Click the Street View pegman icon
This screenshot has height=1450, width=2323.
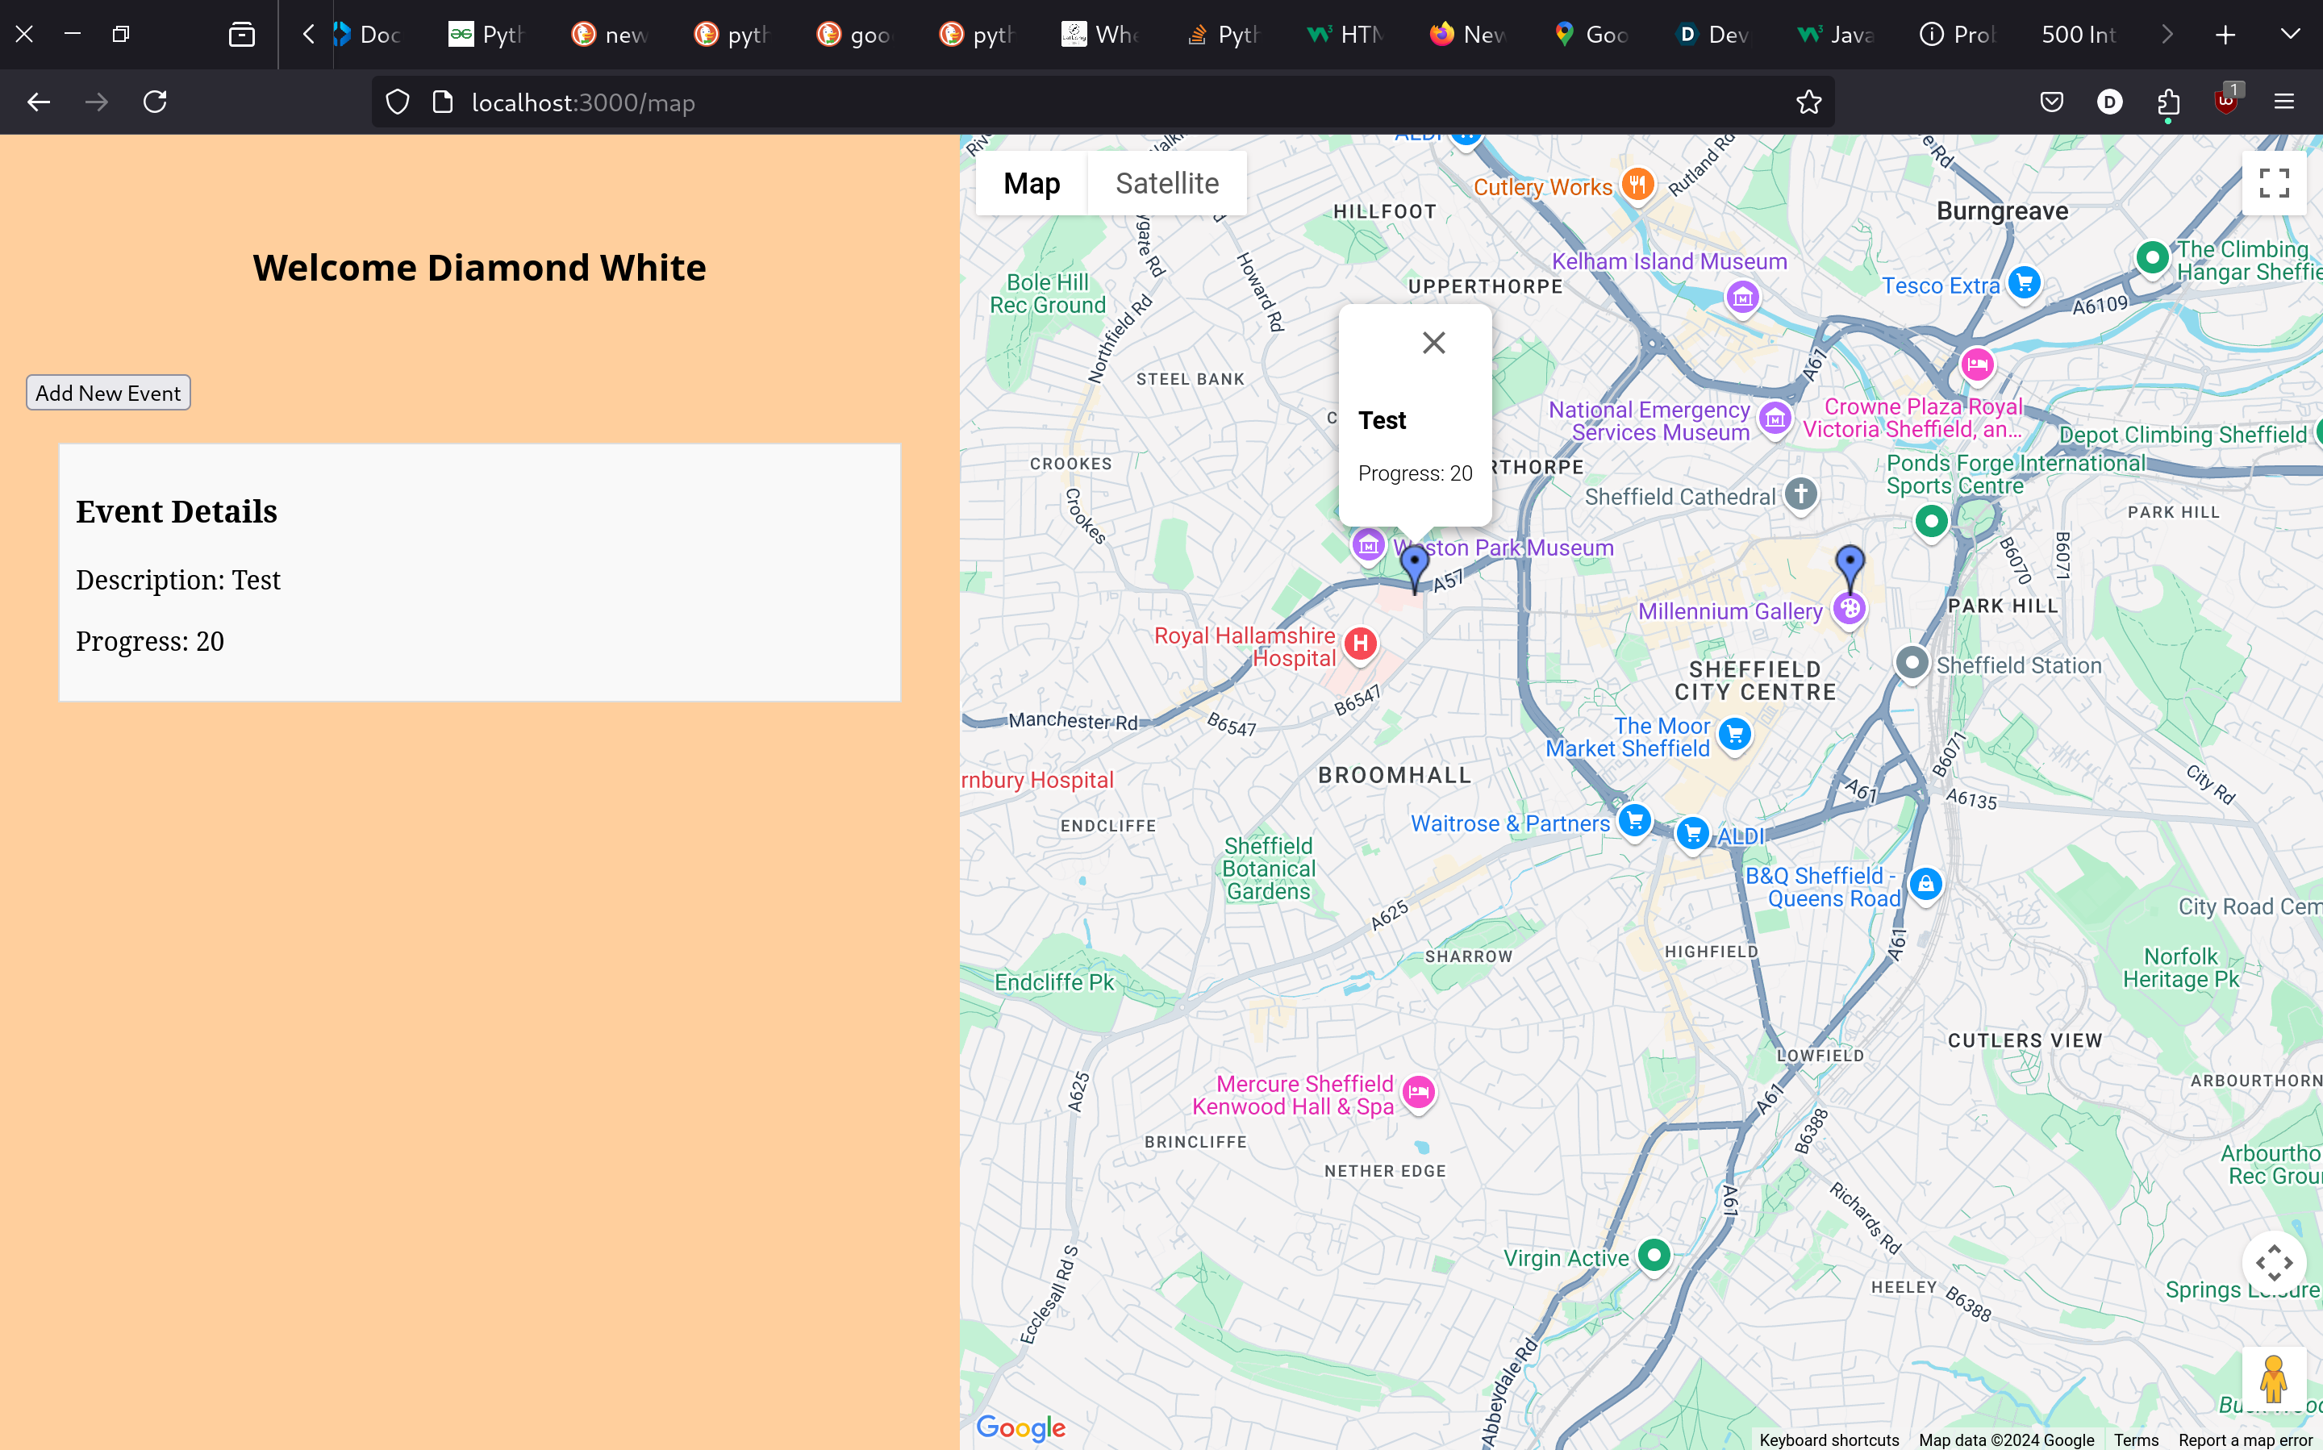2273,1379
